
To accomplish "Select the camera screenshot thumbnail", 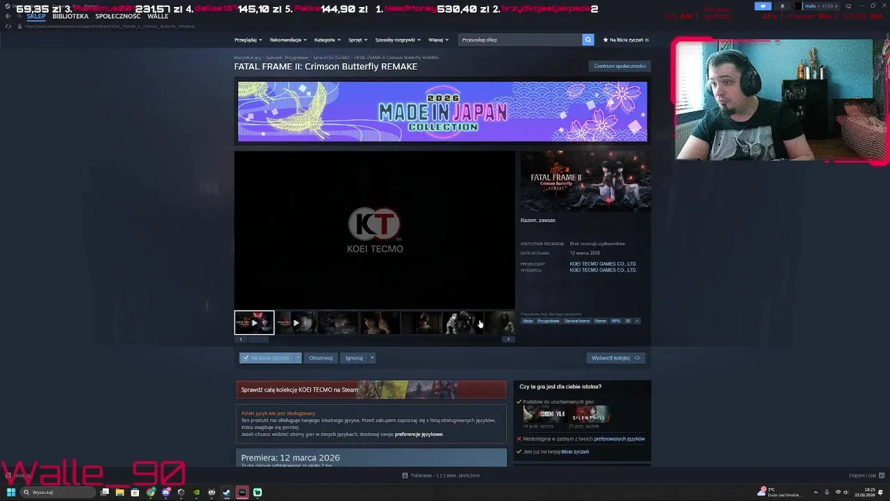I will 462,323.
